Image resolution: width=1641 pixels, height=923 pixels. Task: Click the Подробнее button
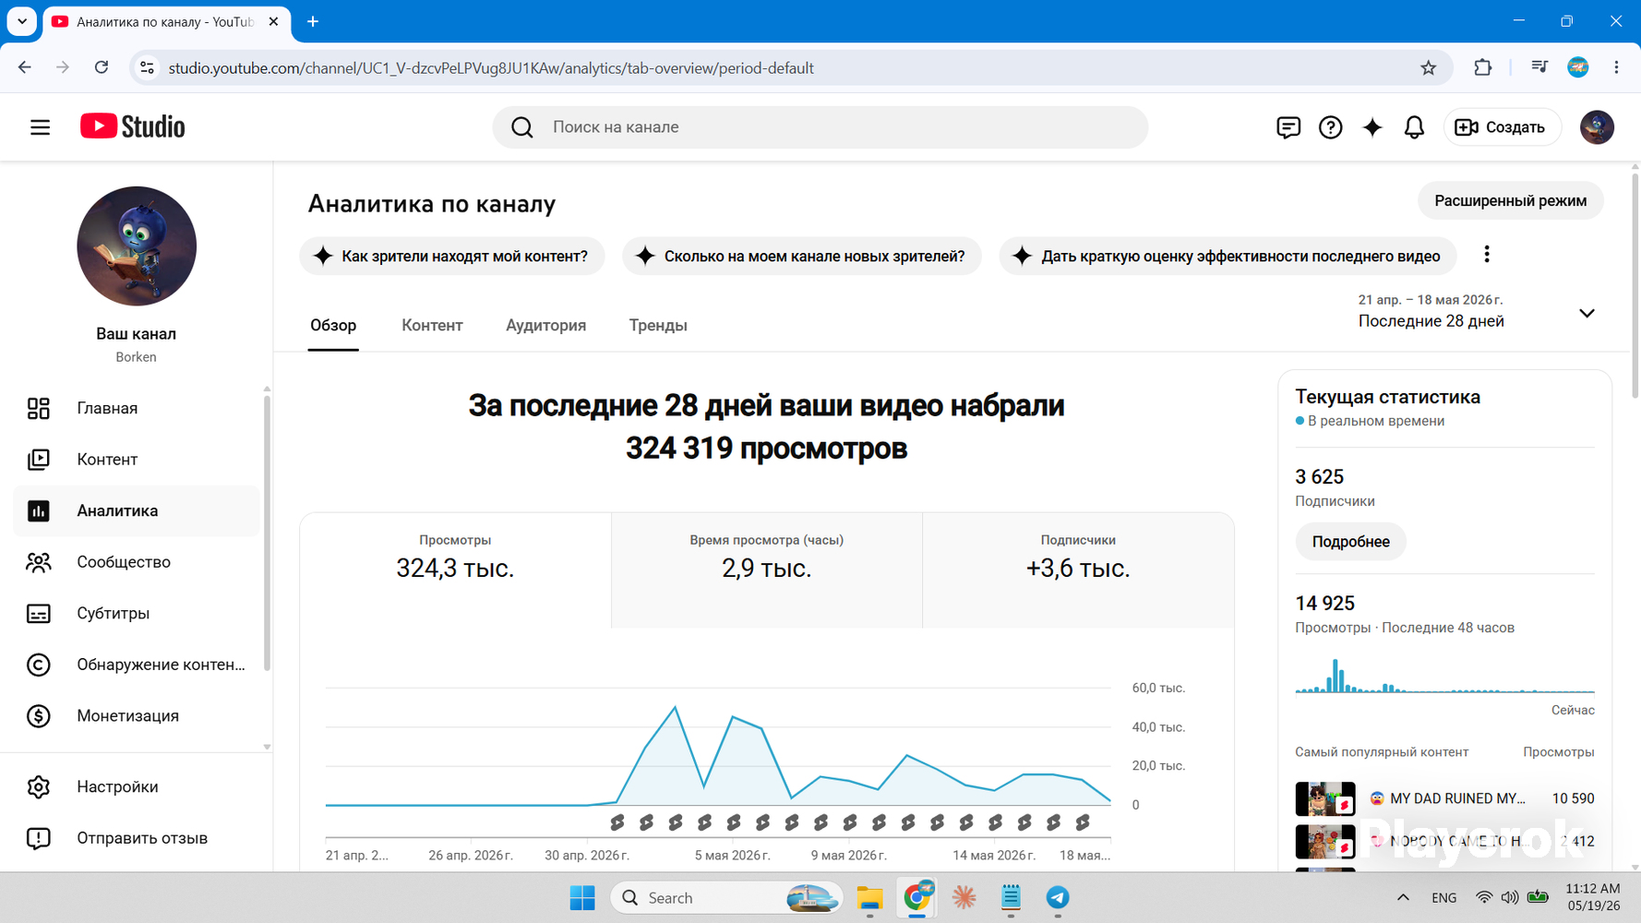click(x=1350, y=542)
